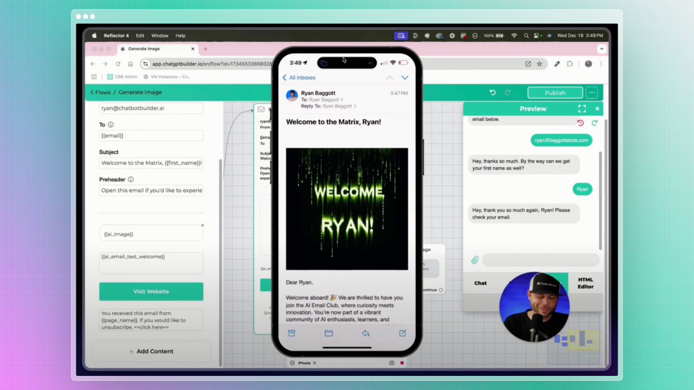Click the Preheader info icon
The width and height of the screenshot is (694, 390).
131,179
